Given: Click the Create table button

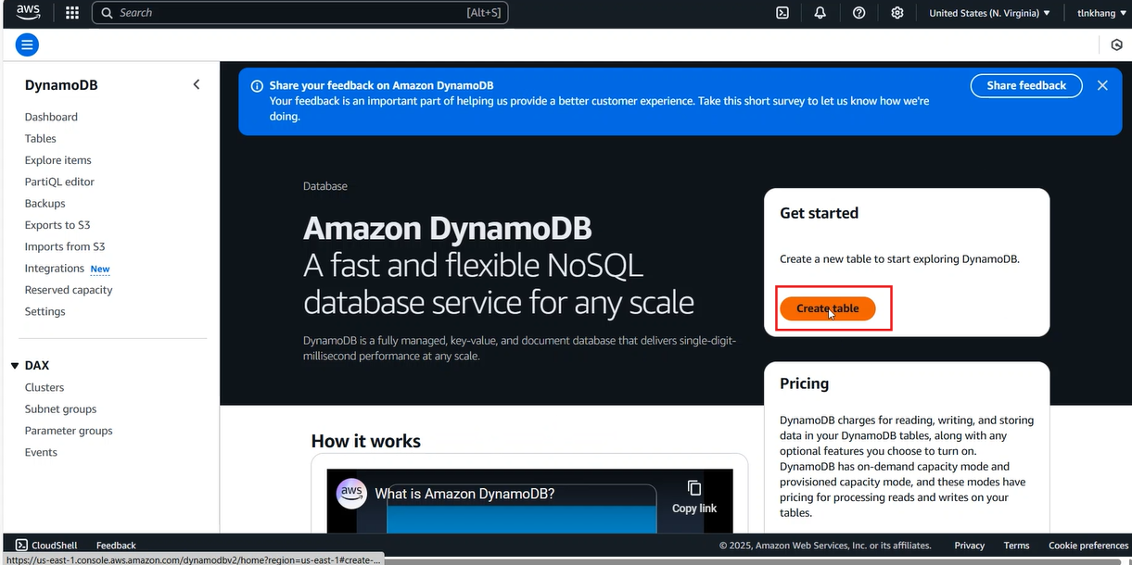Looking at the screenshot, I should (x=828, y=308).
